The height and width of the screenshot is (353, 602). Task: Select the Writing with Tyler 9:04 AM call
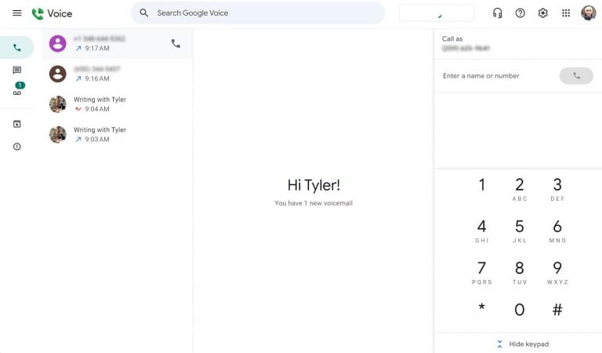coord(116,104)
